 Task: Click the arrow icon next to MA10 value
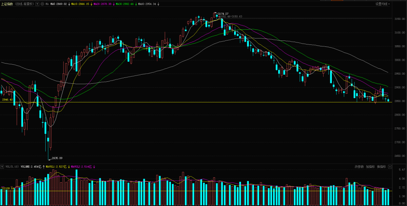[x=95, y=4]
